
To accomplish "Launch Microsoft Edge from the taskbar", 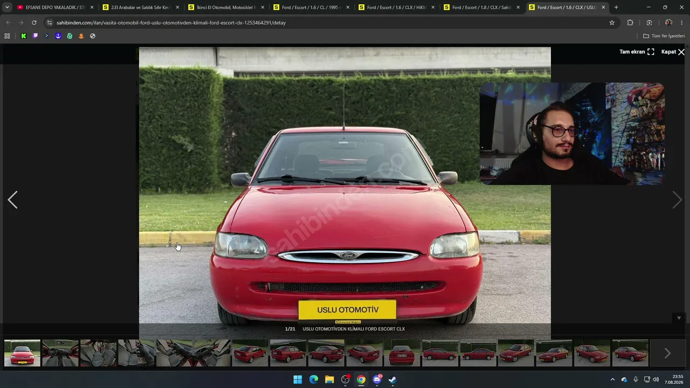I will tap(314, 379).
